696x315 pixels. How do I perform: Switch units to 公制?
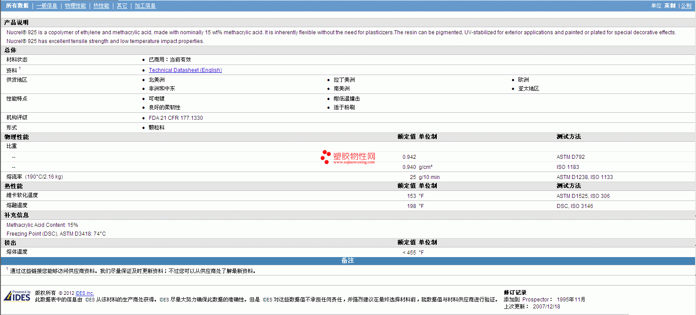(686, 6)
